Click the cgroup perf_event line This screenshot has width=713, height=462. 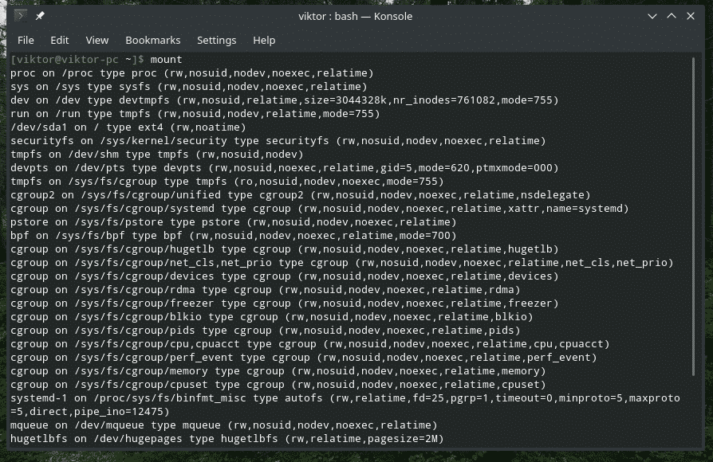pyautogui.click(x=303, y=358)
